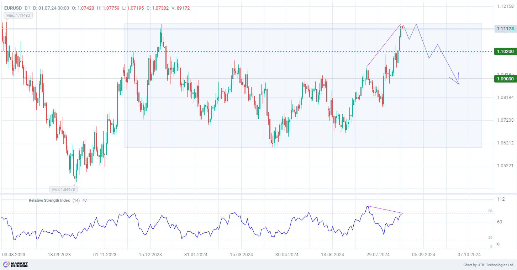The height and width of the screenshot is (270, 517).
Task: Select the purple divergence line on RSI
Action: coord(385,210)
